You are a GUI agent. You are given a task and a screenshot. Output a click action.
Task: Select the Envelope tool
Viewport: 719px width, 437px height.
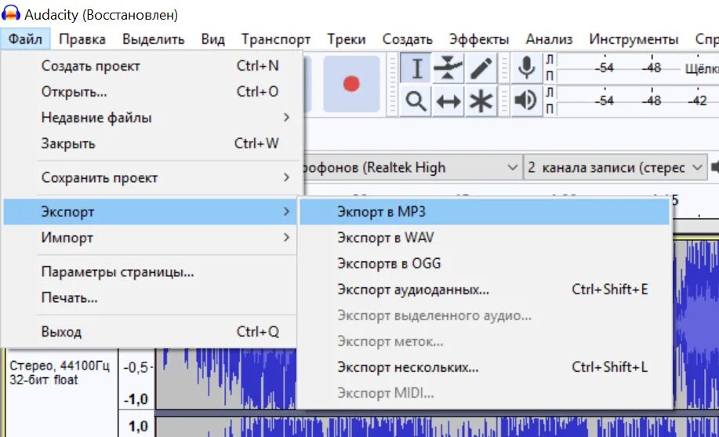coord(448,69)
